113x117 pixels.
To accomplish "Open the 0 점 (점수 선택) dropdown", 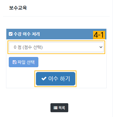I will coord(56,47).
